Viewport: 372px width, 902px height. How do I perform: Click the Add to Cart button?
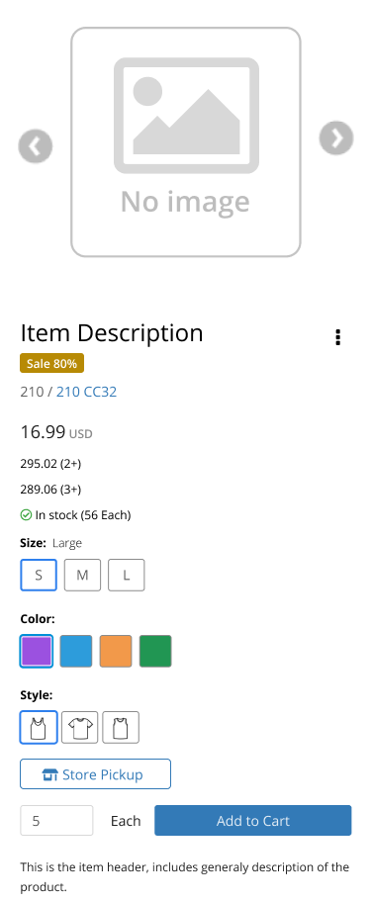[253, 820]
